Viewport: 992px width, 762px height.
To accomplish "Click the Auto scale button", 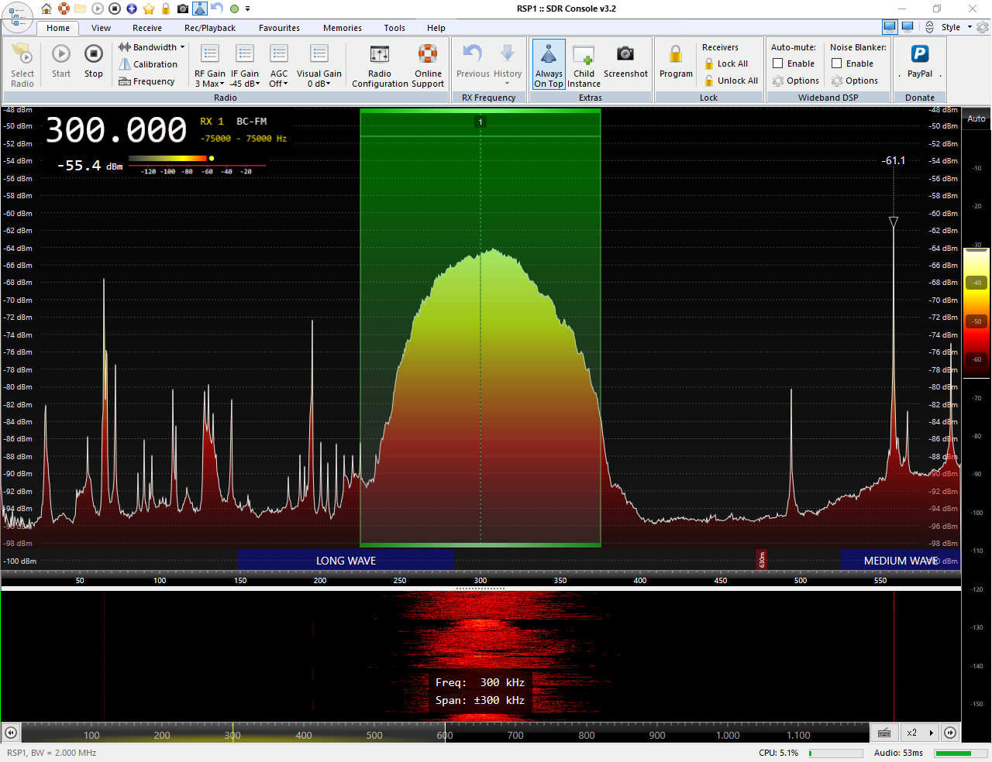I will pyautogui.click(x=976, y=118).
